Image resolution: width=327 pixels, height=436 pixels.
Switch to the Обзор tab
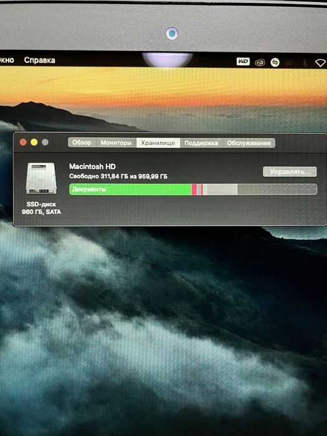82,143
